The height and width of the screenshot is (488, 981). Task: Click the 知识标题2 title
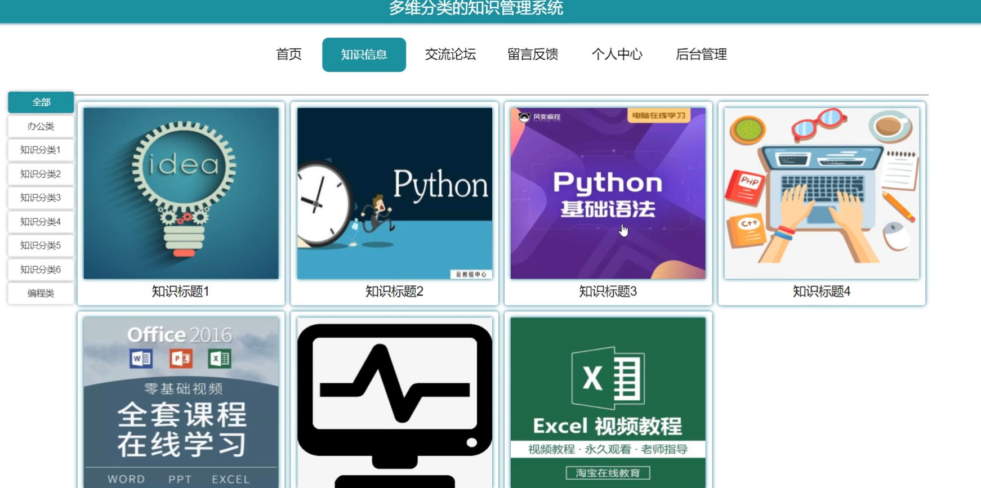tap(394, 292)
